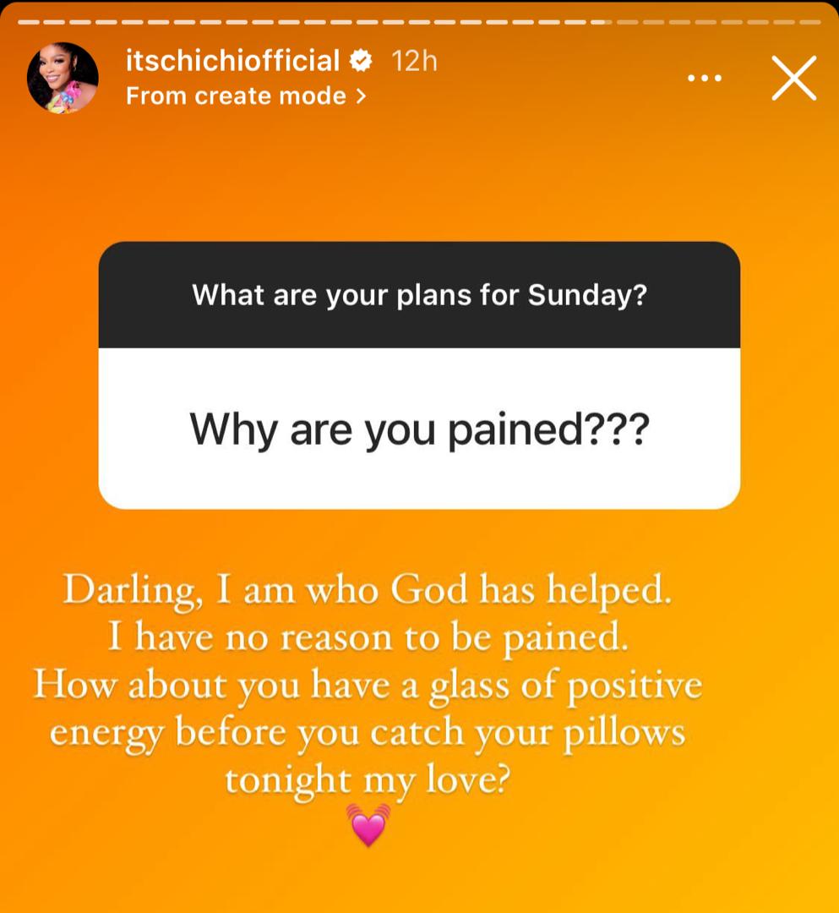Tap the word 'Sunday?' in the question sticker
Screen dimensions: 839x913
(x=588, y=295)
